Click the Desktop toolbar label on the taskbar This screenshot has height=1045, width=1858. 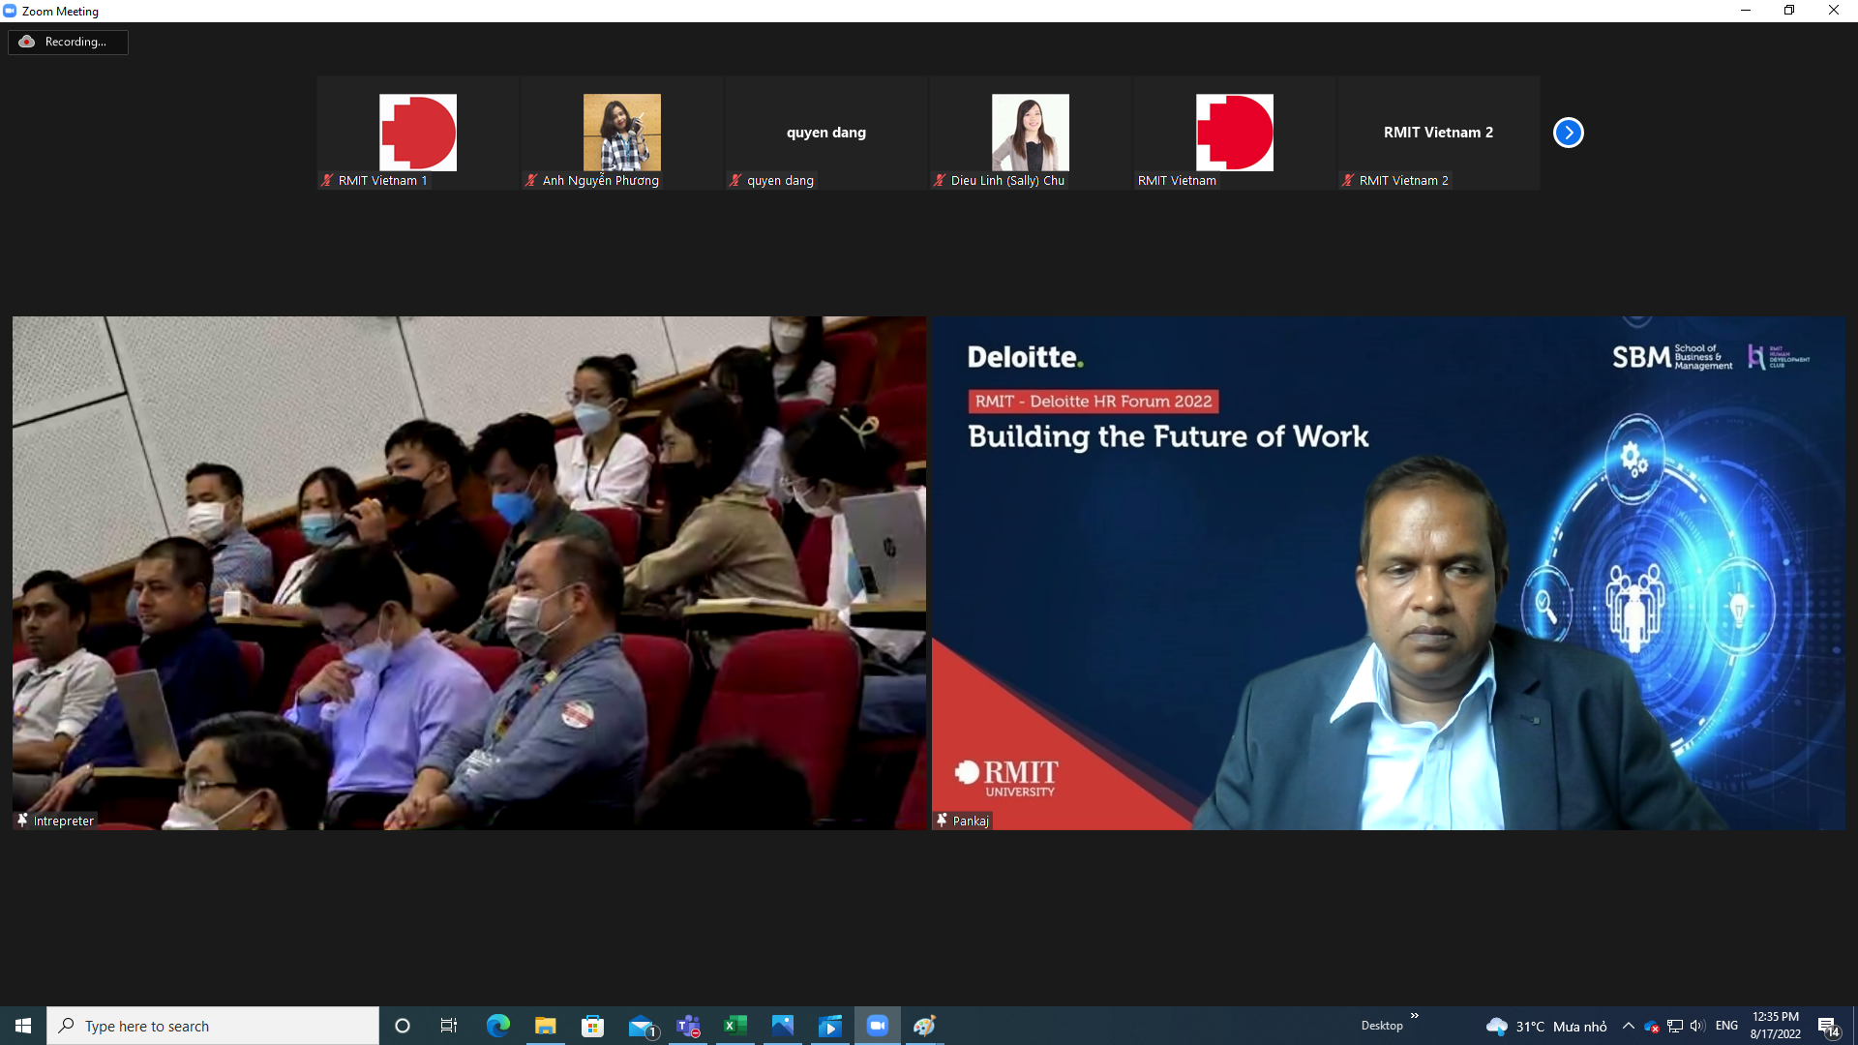[x=1382, y=1026]
